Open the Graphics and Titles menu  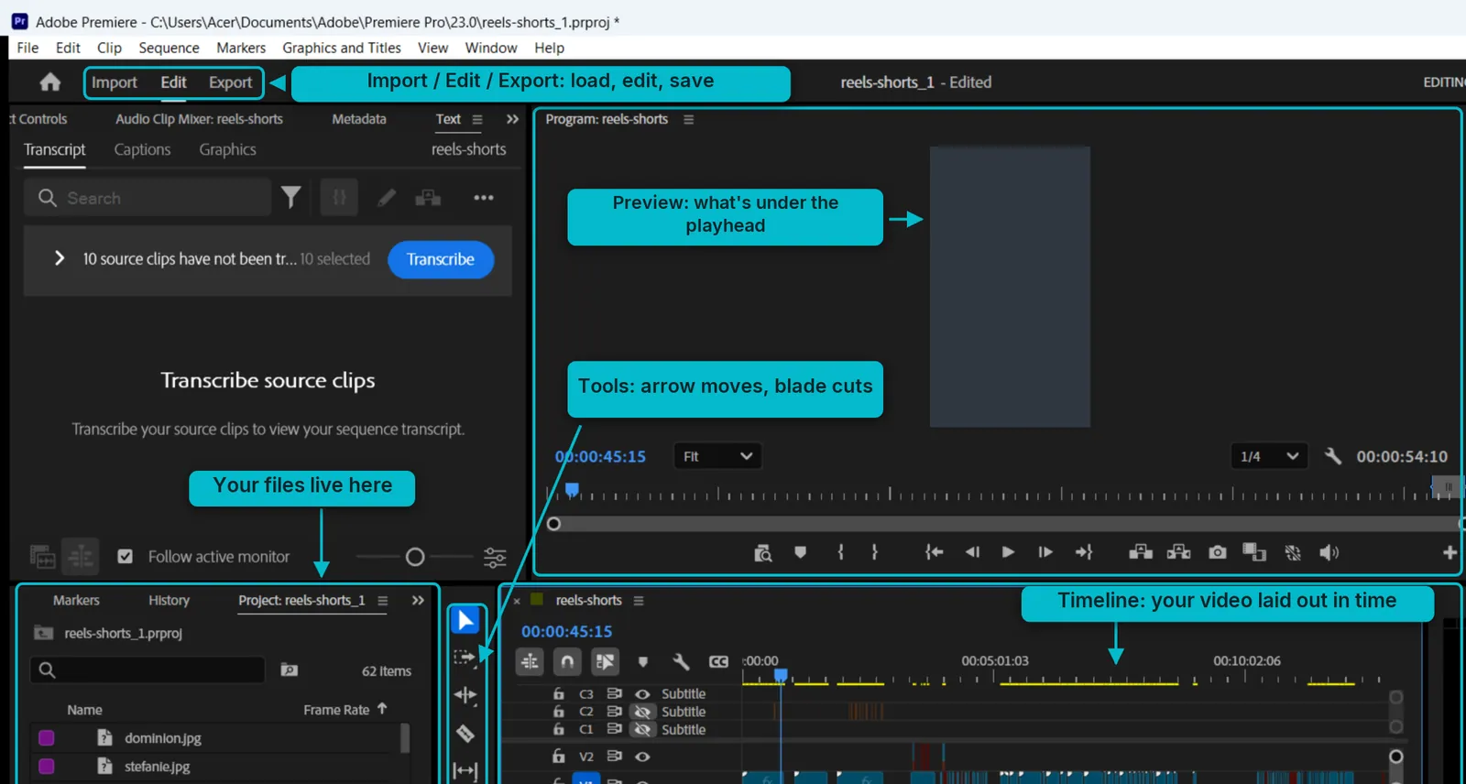[341, 48]
